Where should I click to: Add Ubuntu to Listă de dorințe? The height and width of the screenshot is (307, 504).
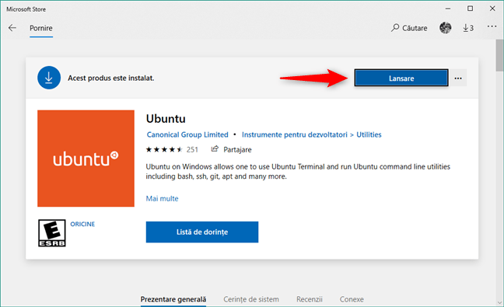point(202,232)
